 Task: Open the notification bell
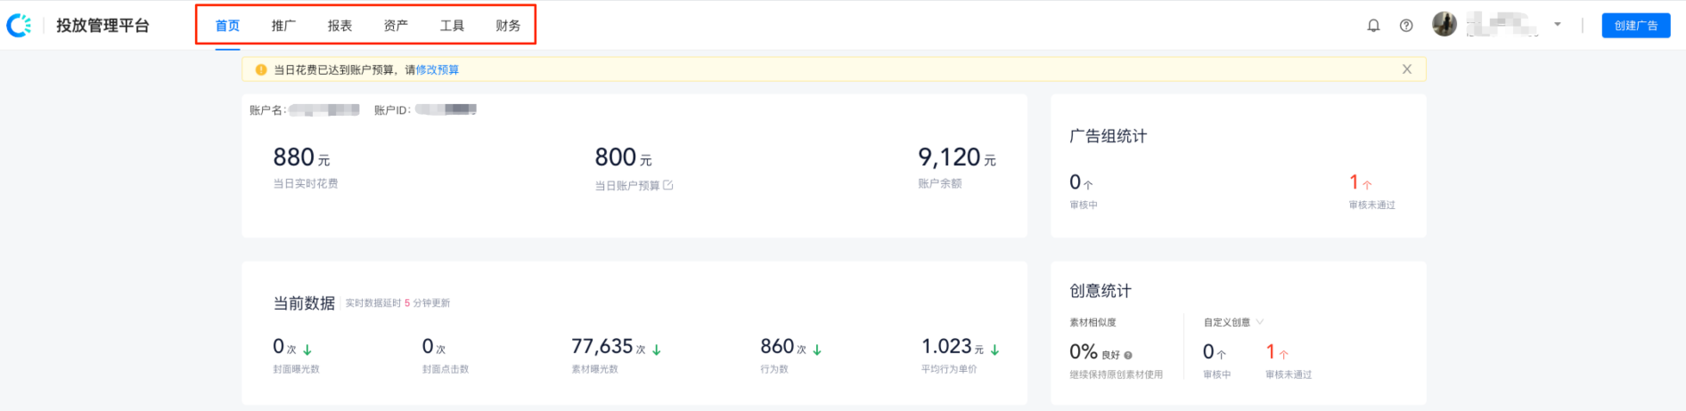(x=1373, y=26)
